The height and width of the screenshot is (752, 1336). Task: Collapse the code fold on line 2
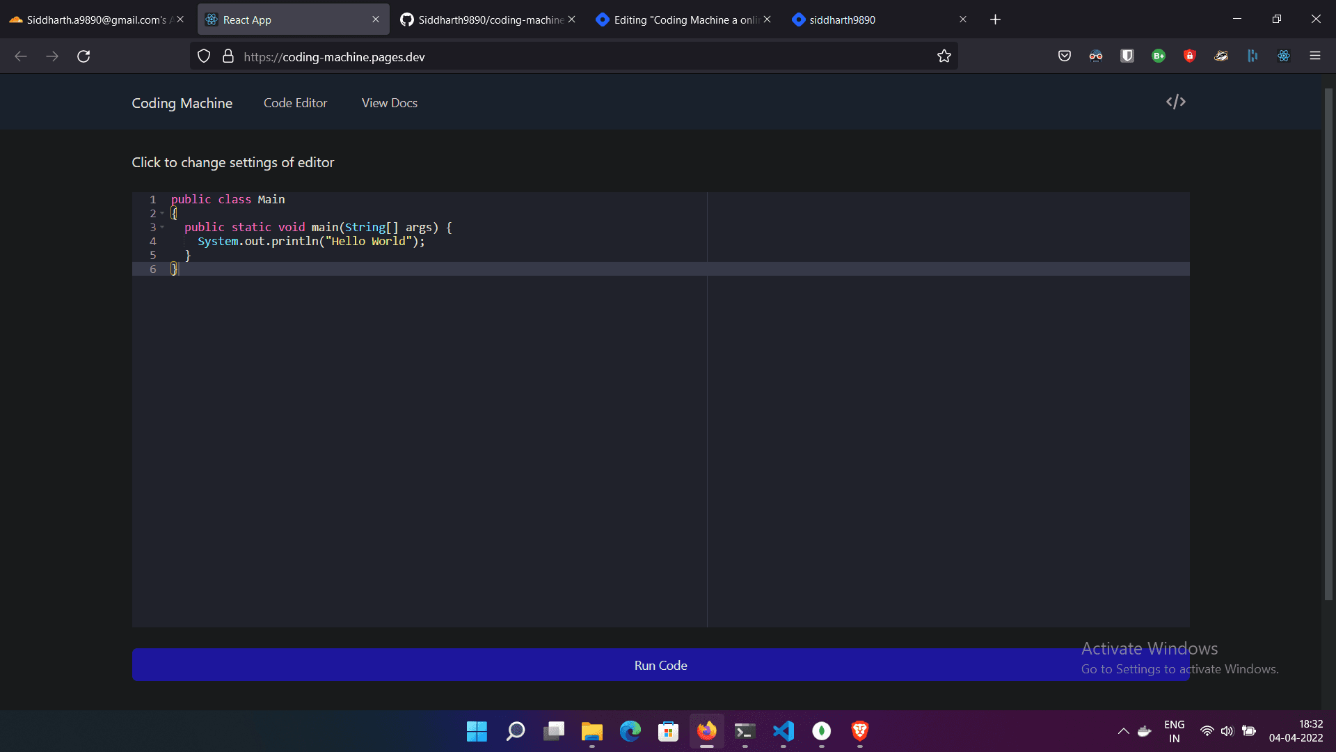click(163, 214)
